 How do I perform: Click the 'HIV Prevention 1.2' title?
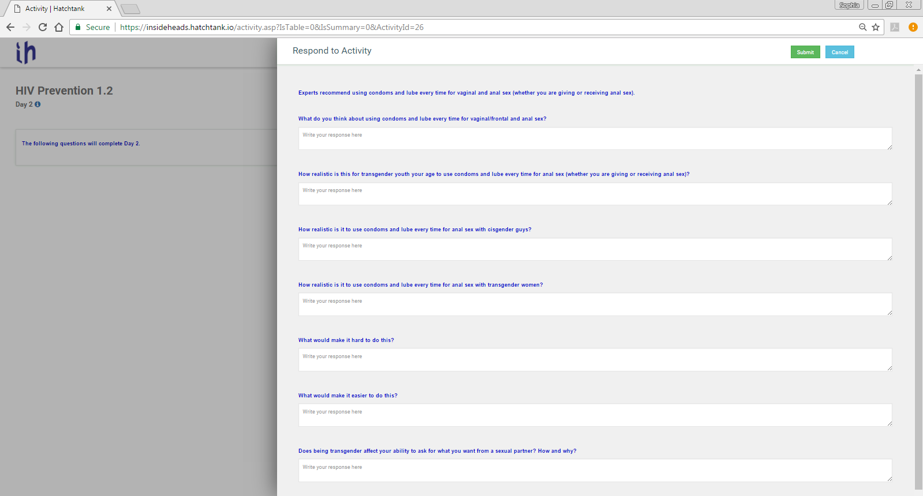[64, 91]
